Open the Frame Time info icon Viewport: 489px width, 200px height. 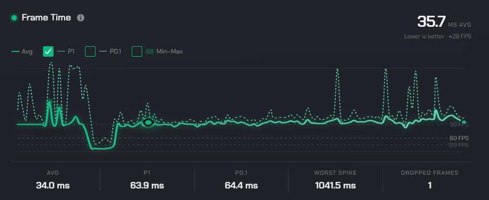click(x=80, y=18)
